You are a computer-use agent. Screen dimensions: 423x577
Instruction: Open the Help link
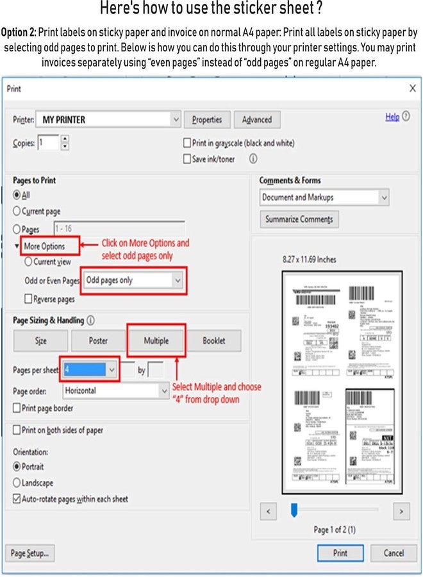tap(392, 117)
